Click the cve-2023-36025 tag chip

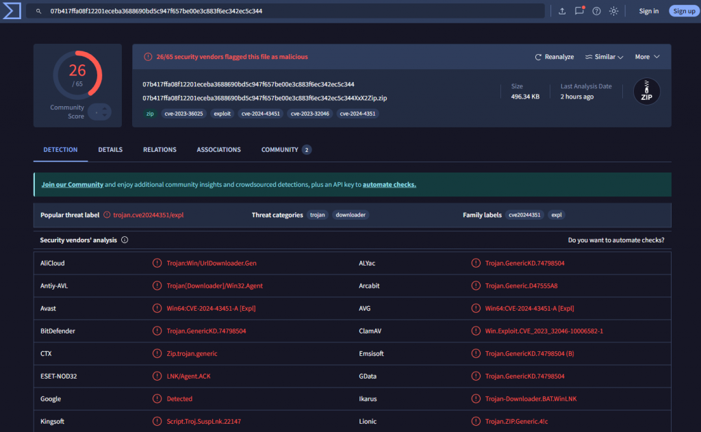(x=183, y=114)
